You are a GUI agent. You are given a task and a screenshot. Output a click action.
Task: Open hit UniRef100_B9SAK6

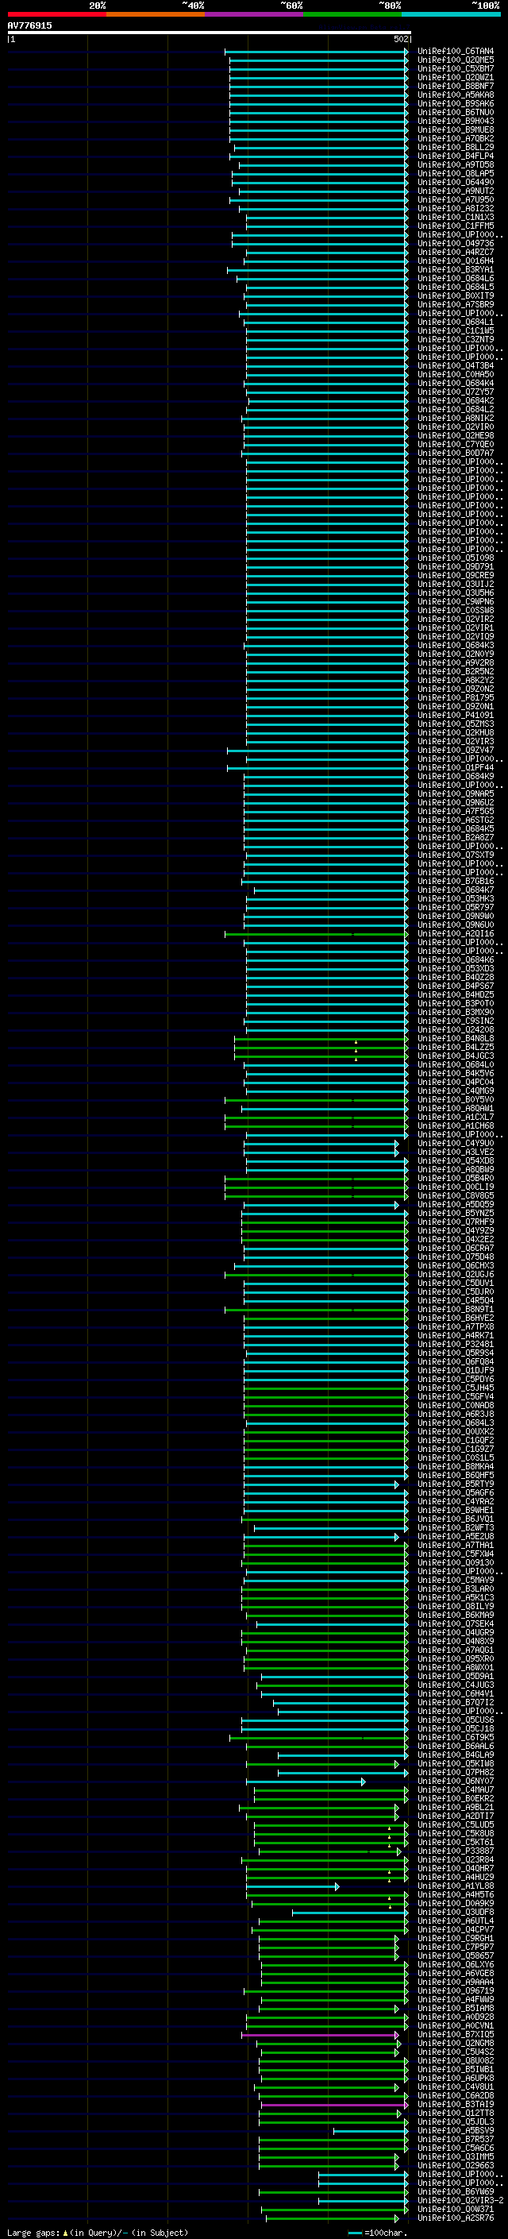tap(455, 103)
